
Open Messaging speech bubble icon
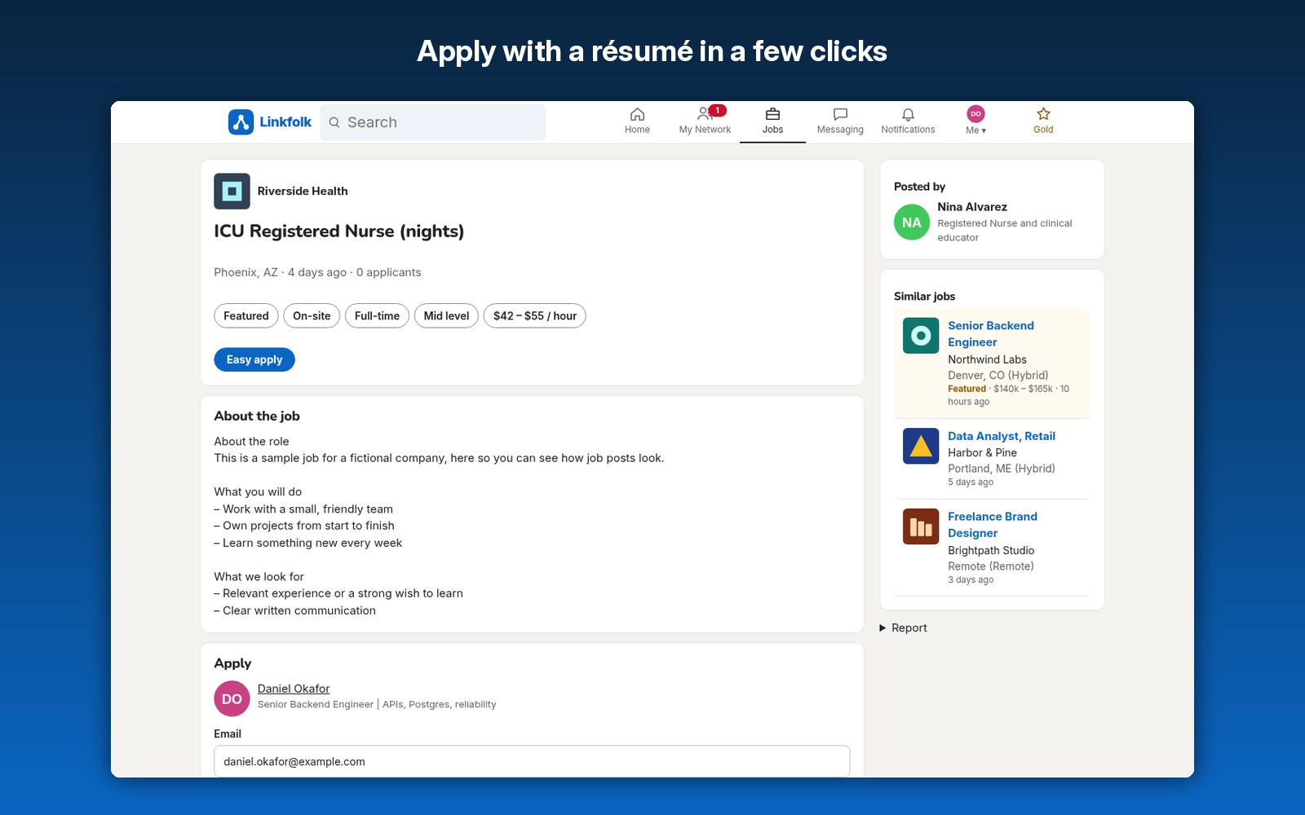coord(840,114)
